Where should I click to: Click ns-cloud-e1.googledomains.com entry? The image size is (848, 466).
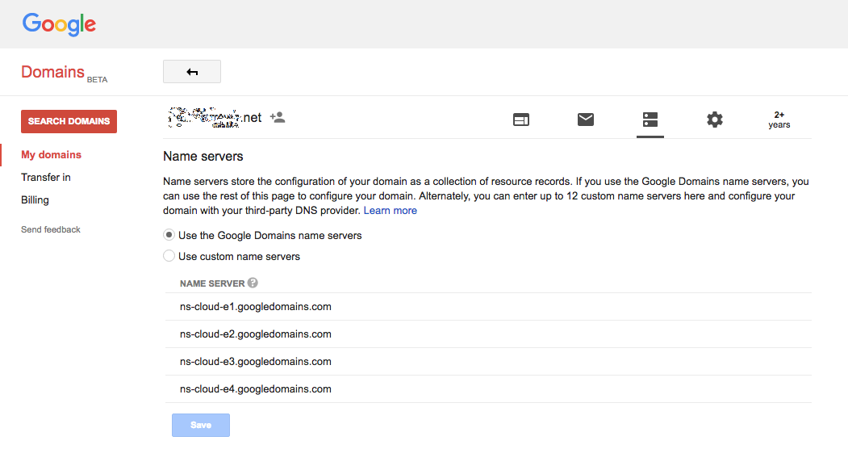(x=256, y=307)
